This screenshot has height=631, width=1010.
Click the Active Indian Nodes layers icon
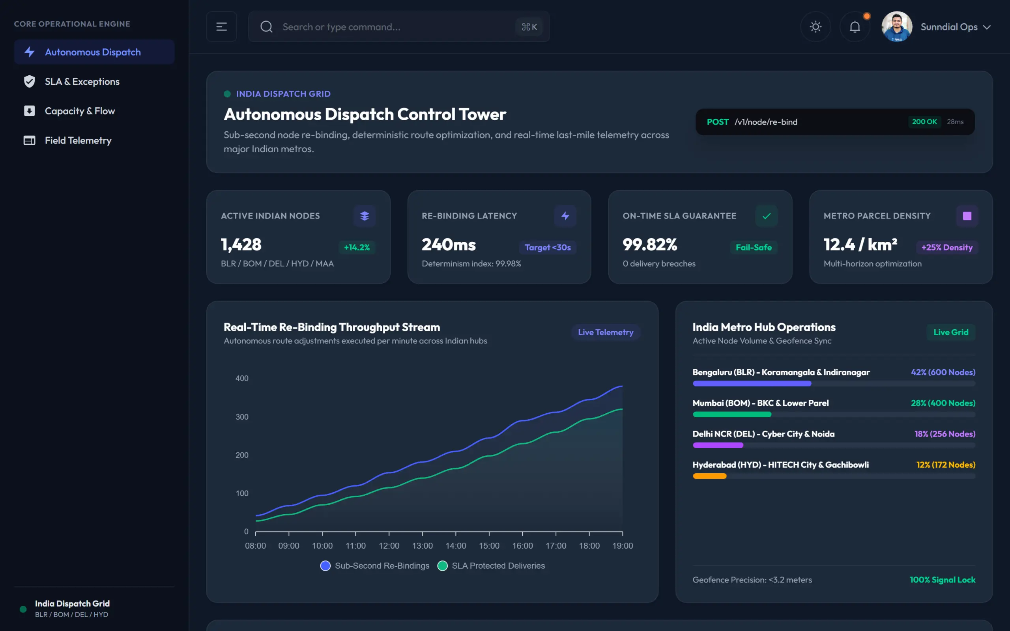365,216
